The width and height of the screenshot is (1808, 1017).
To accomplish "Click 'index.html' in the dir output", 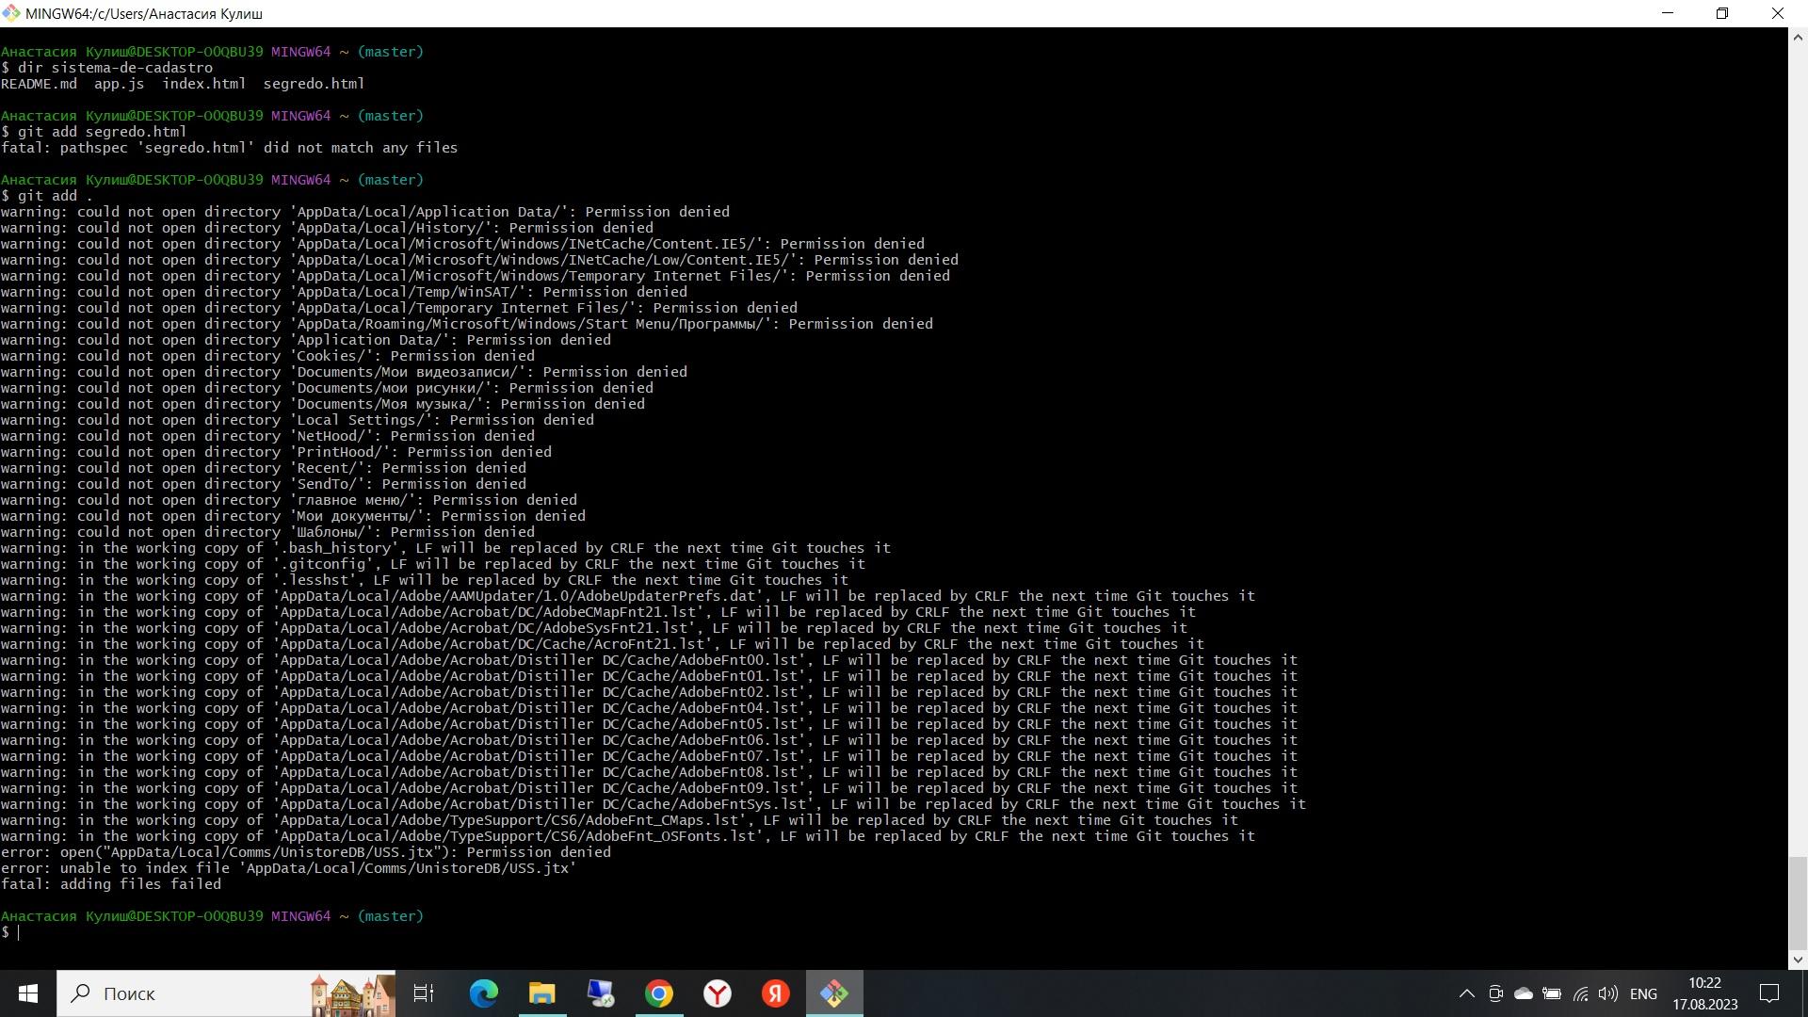I will pyautogui.click(x=203, y=84).
